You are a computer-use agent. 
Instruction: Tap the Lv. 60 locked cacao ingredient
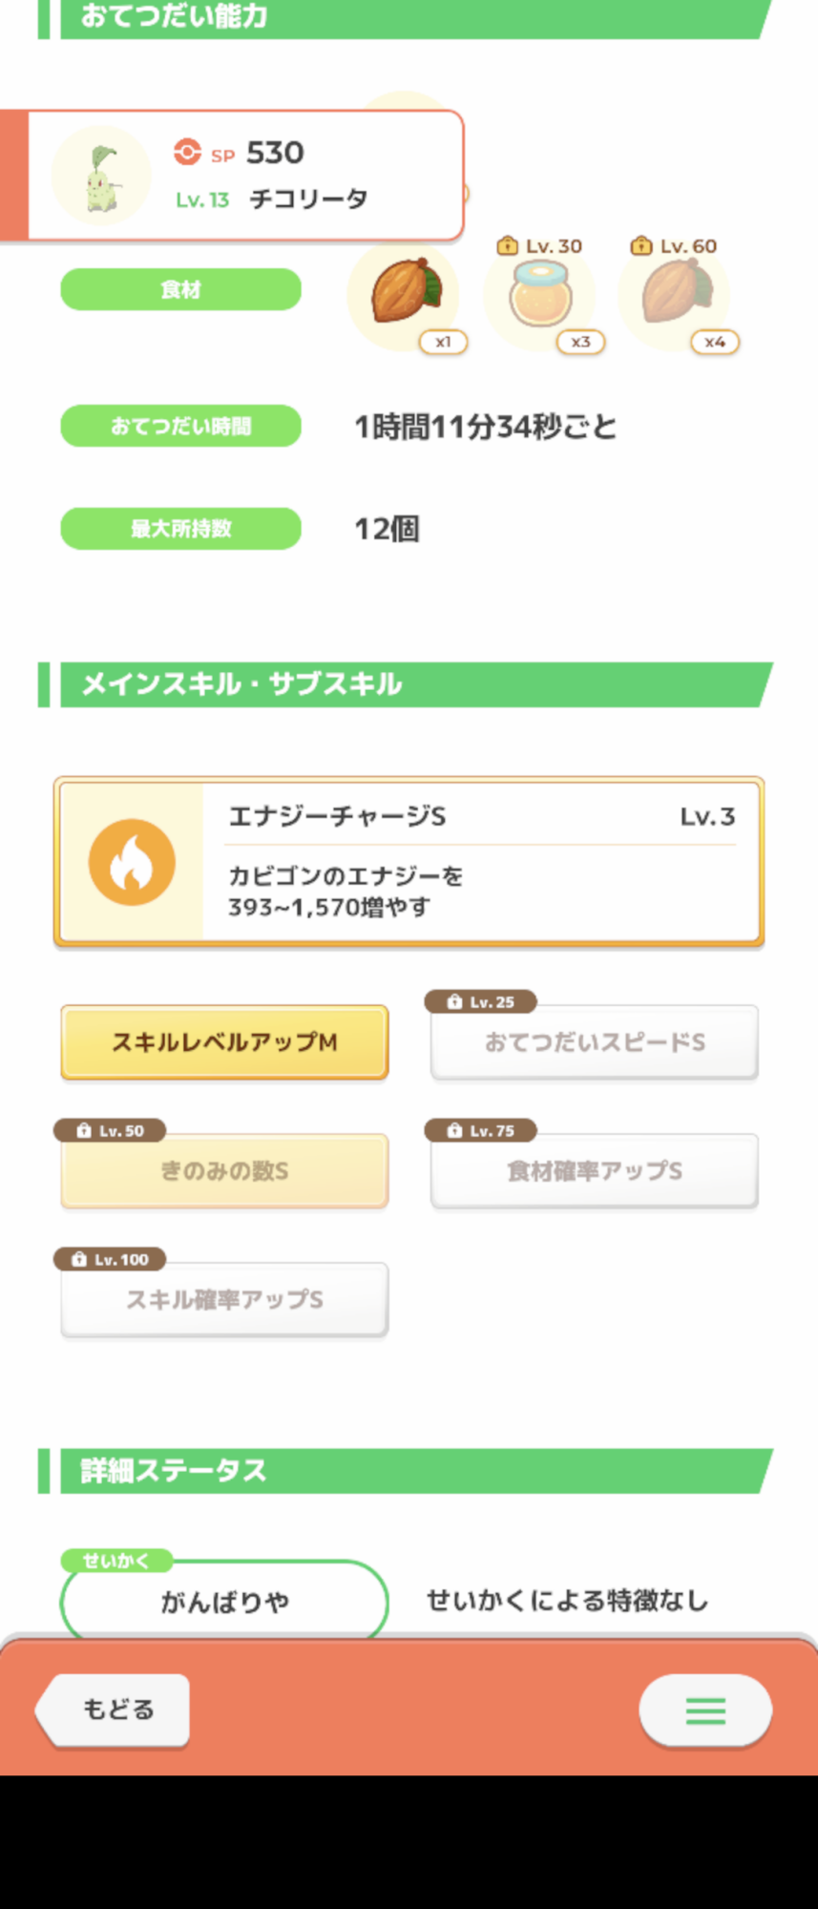675,293
